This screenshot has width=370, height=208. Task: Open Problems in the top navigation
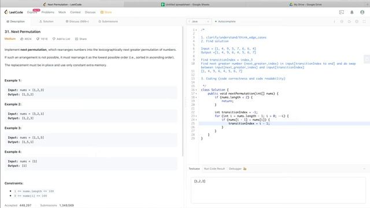click(x=48, y=12)
